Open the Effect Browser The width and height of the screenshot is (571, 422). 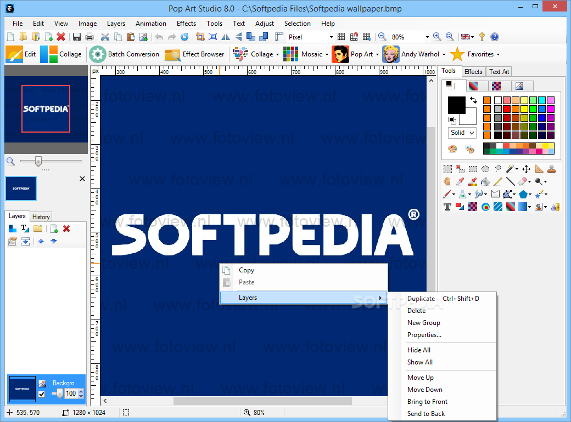pos(194,54)
